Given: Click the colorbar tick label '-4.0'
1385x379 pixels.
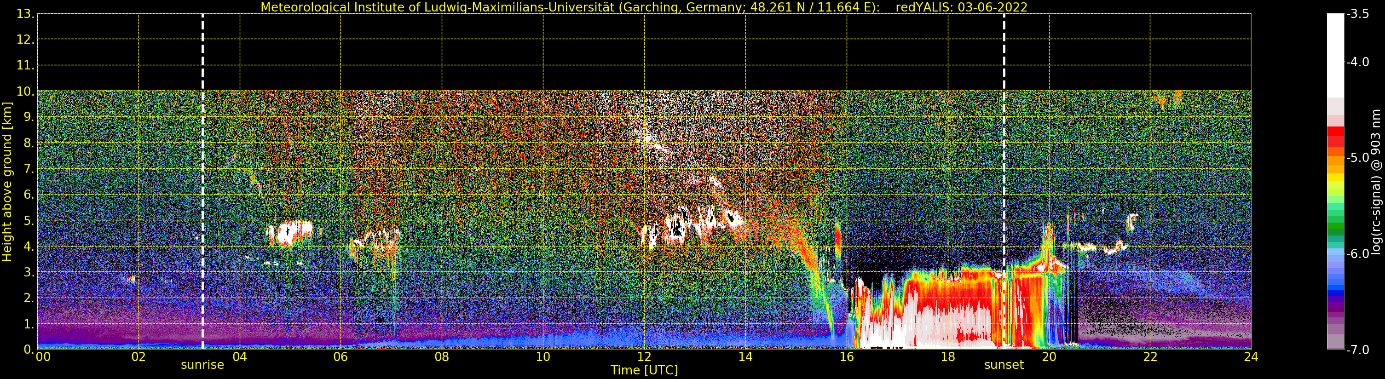Looking at the screenshot, I should pos(1357,62).
